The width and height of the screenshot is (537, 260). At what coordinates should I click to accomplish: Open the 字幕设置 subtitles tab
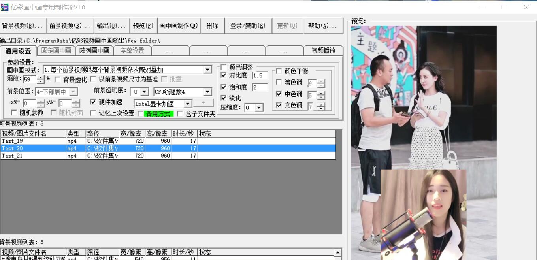coord(133,51)
